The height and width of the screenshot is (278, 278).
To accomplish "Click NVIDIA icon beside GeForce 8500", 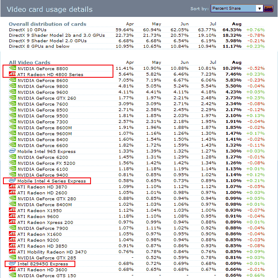I will point(12,109).
